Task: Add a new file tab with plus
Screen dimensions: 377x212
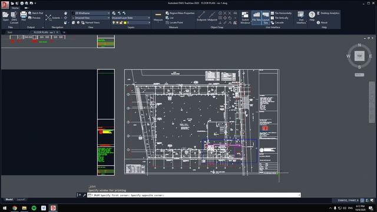Action: [x=64, y=32]
